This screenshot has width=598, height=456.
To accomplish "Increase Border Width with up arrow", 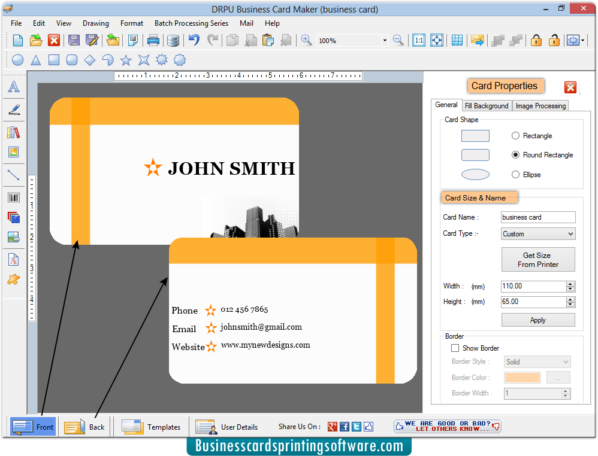I will 566,391.
